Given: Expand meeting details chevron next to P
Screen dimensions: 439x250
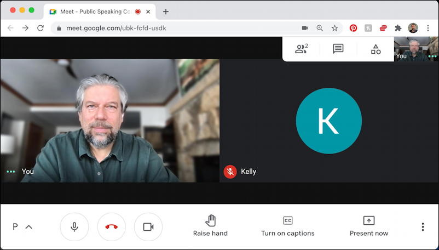Looking at the screenshot, I should coord(29,227).
